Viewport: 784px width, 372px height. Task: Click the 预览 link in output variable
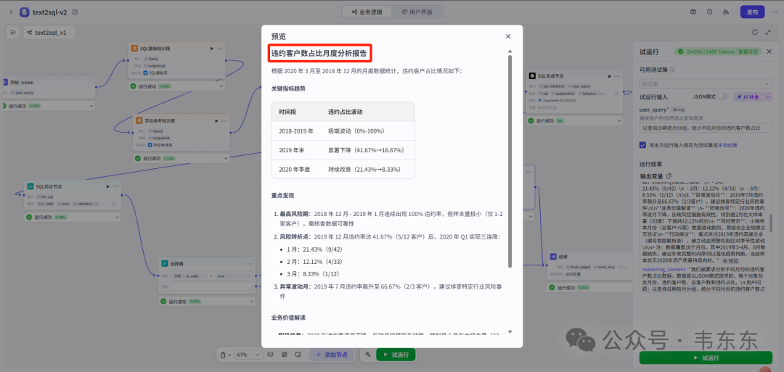click(x=731, y=260)
